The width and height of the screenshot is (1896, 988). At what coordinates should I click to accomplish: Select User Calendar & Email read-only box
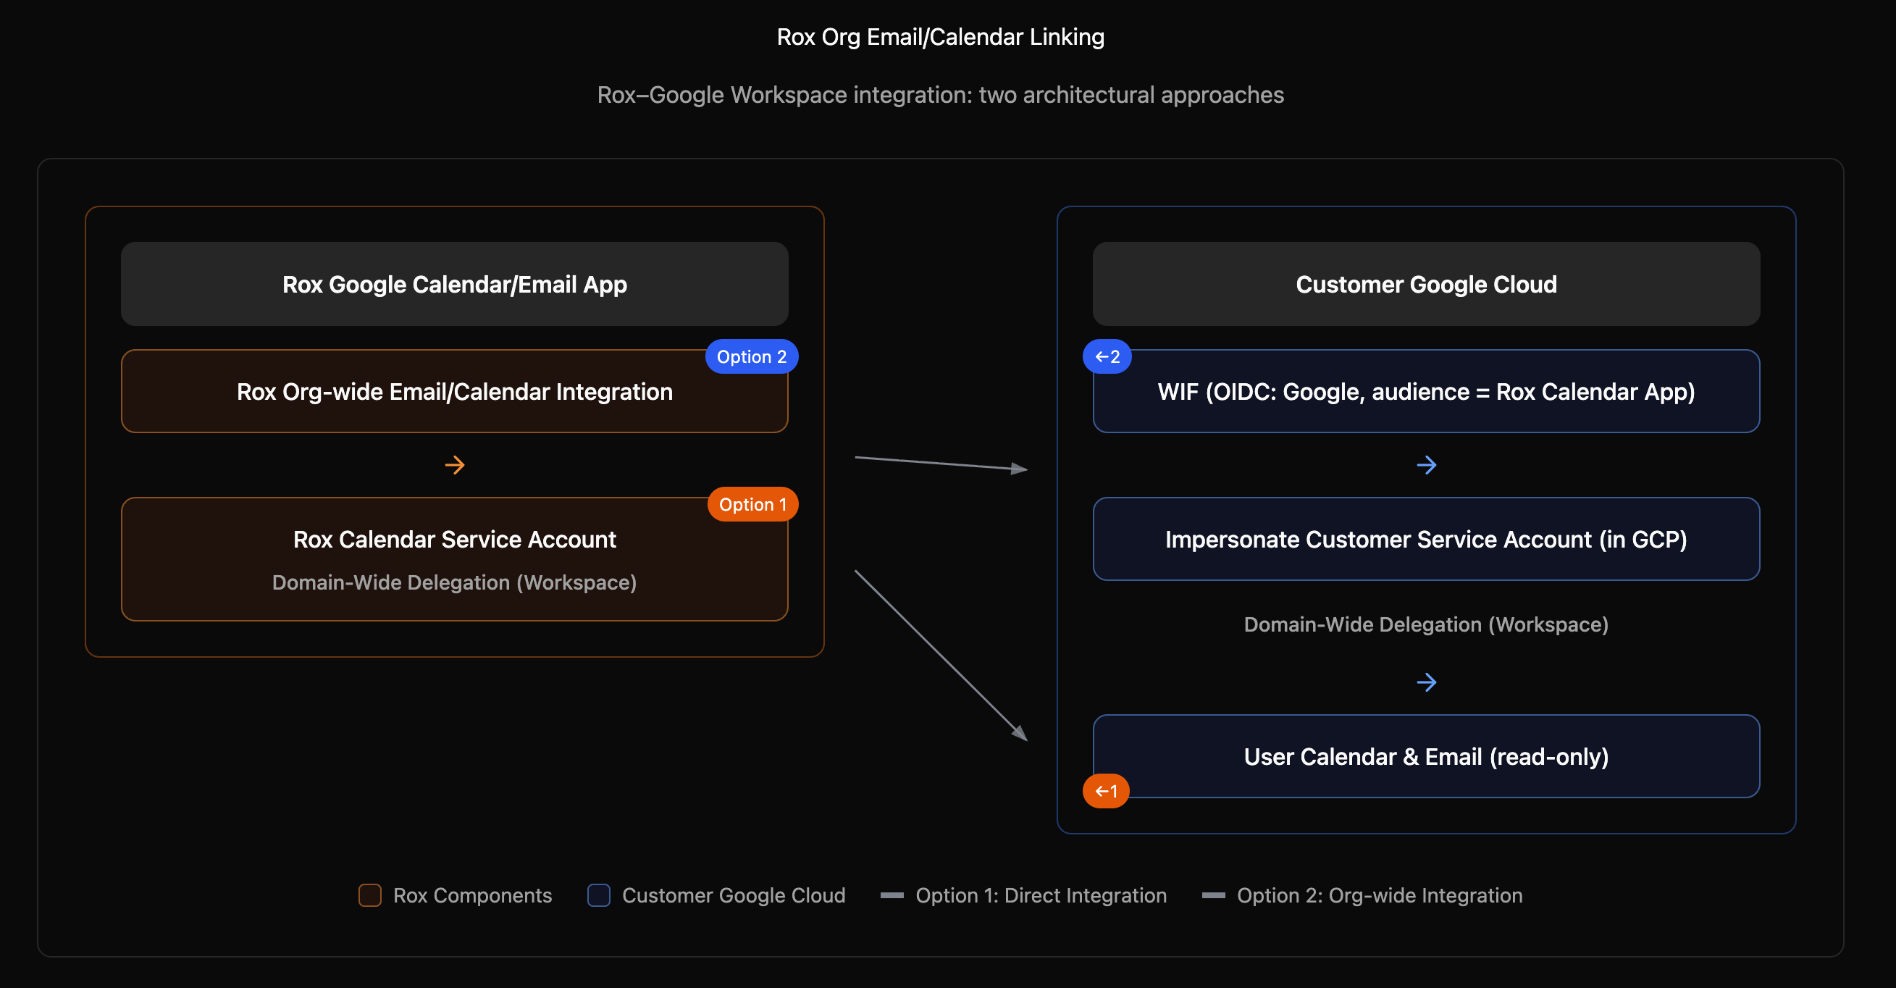[1426, 756]
